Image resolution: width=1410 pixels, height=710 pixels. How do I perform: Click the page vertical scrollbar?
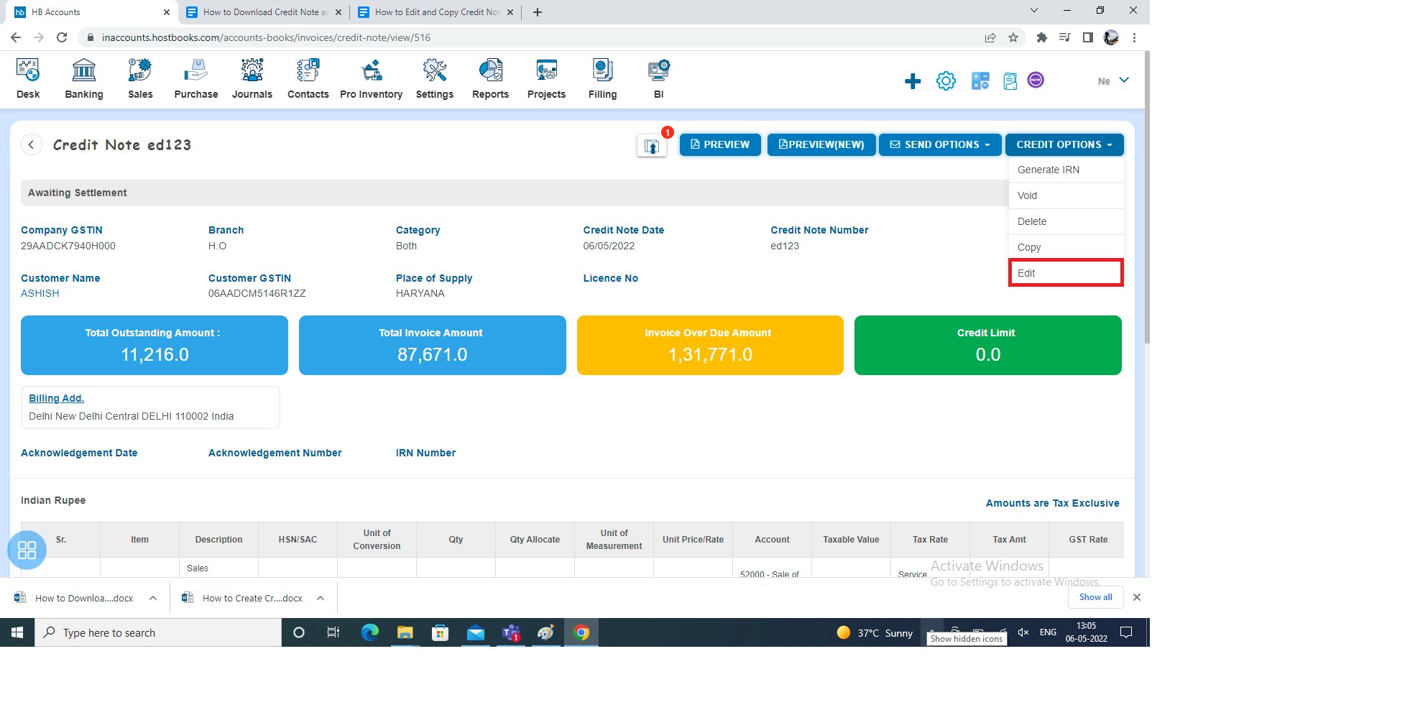click(1147, 198)
